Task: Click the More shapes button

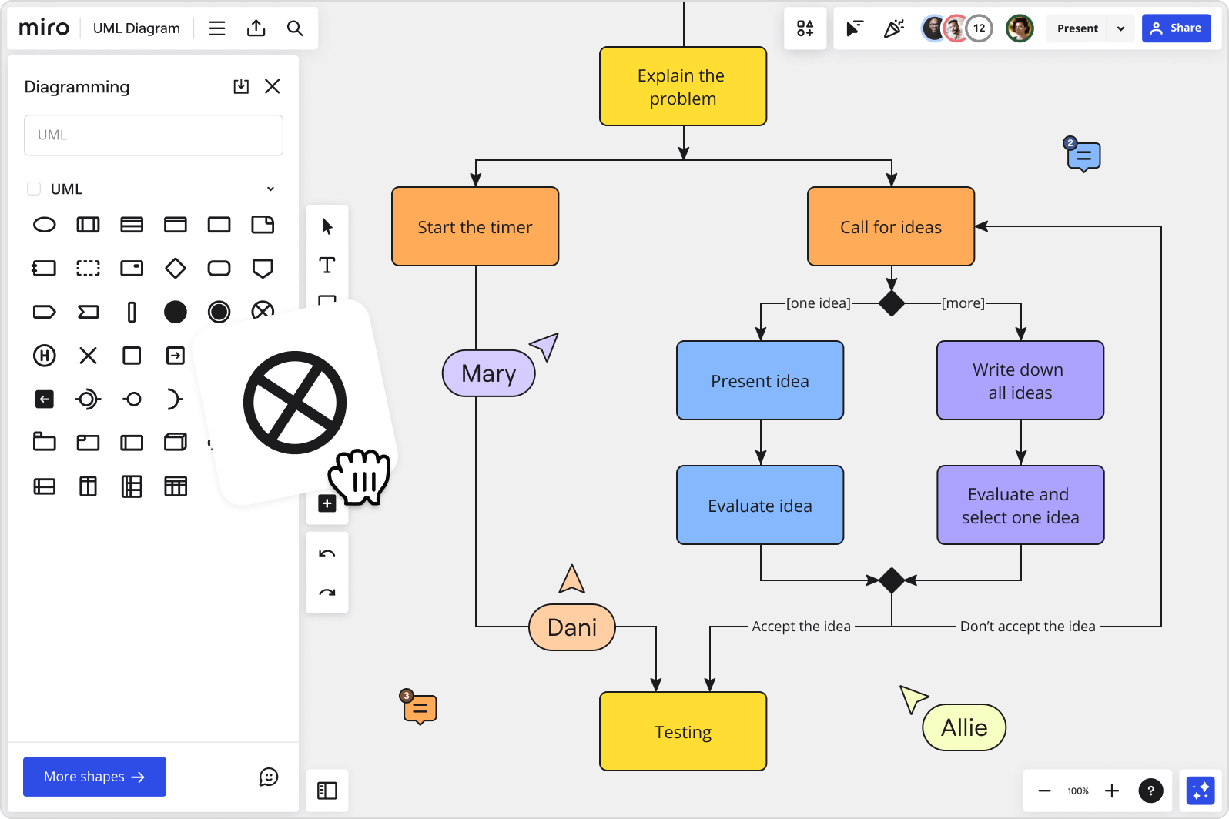Action: [x=95, y=777]
